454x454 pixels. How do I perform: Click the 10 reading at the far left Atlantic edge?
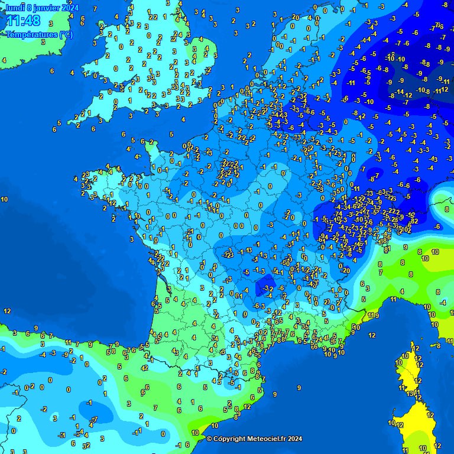coord(4,200)
